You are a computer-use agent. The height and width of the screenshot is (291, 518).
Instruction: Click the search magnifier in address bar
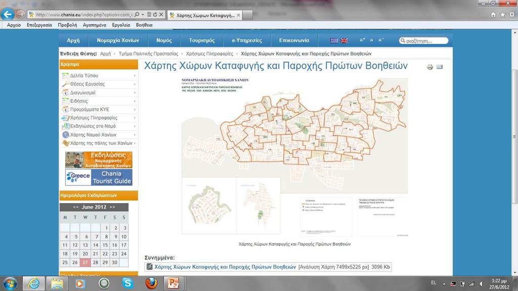[137, 15]
